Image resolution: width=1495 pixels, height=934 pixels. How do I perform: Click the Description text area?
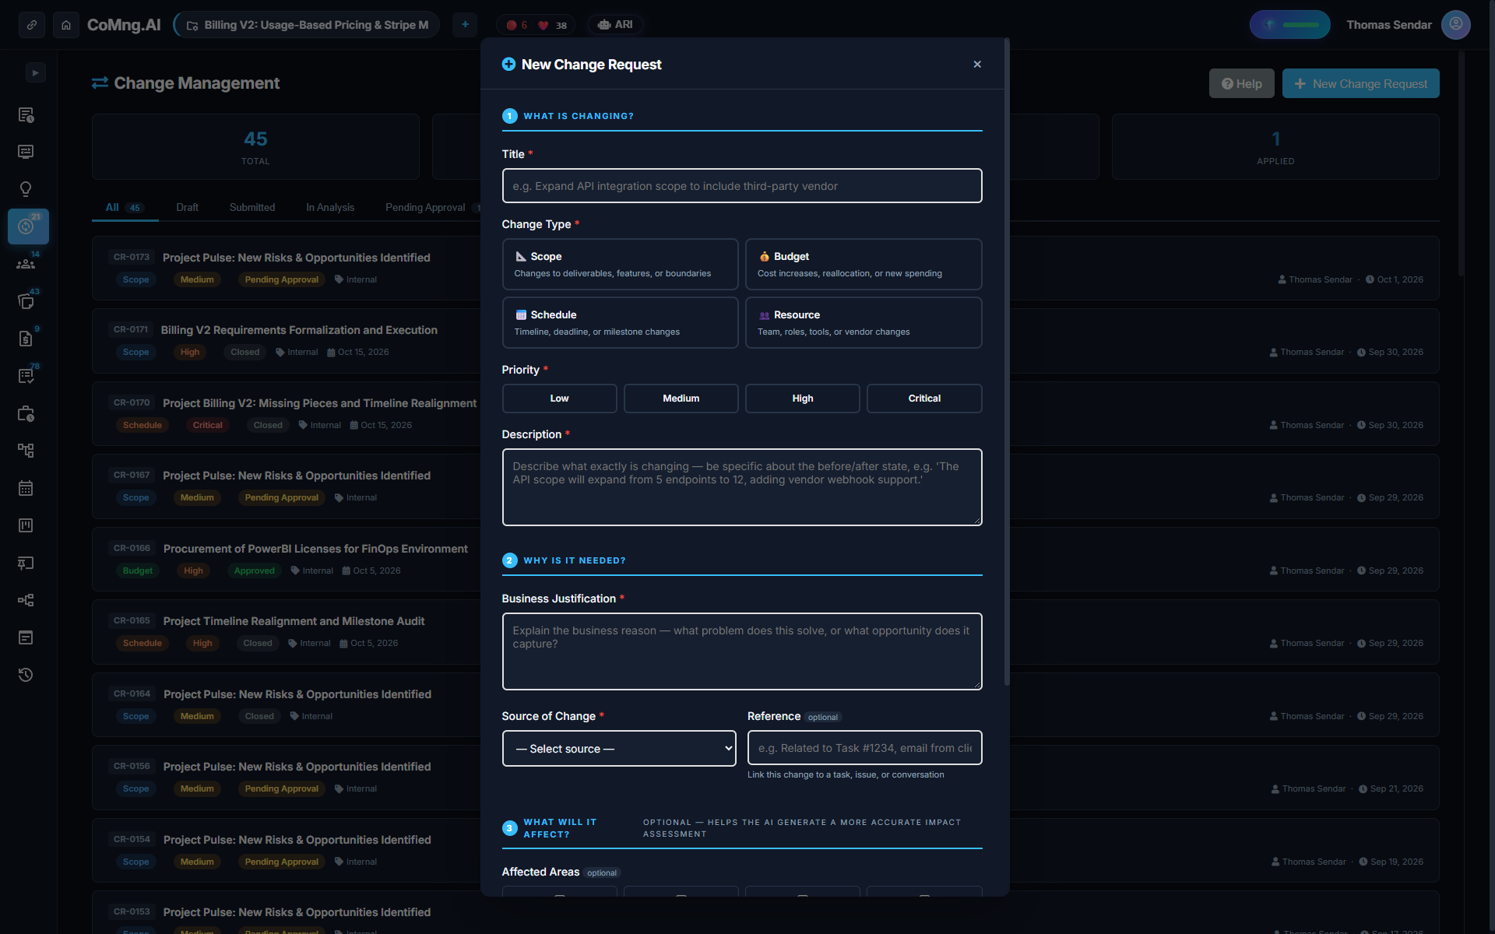(742, 487)
